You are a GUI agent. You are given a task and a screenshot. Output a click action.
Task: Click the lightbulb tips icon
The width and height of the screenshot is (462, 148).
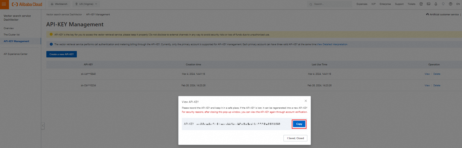(x=443, y=4)
